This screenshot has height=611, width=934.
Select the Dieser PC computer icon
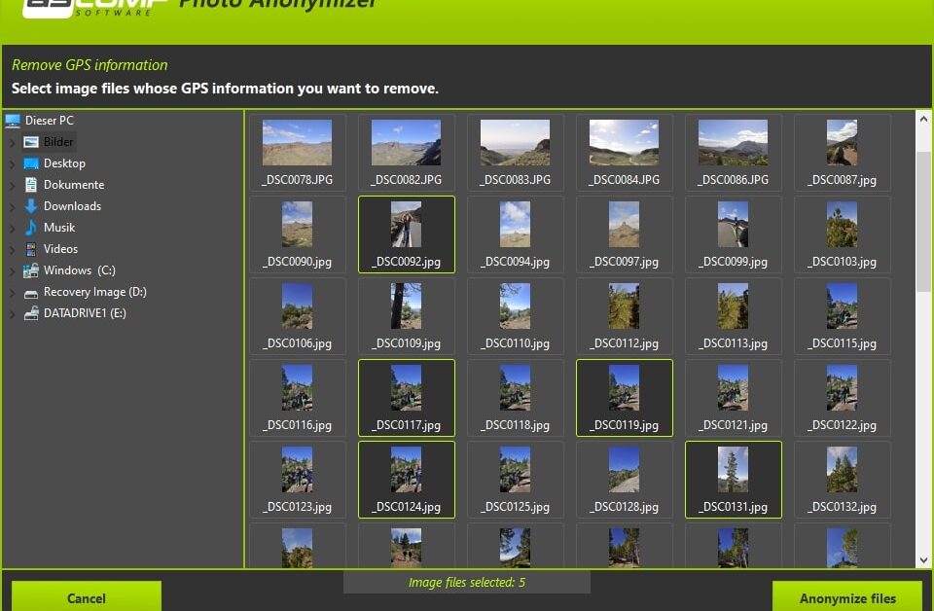13,120
